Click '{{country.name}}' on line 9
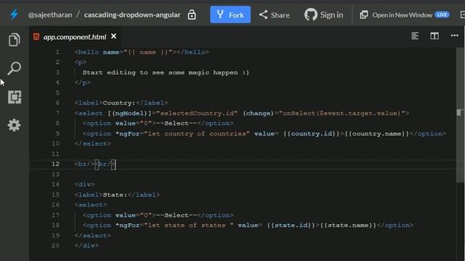The height and width of the screenshot is (261, 465). point(376,133)
